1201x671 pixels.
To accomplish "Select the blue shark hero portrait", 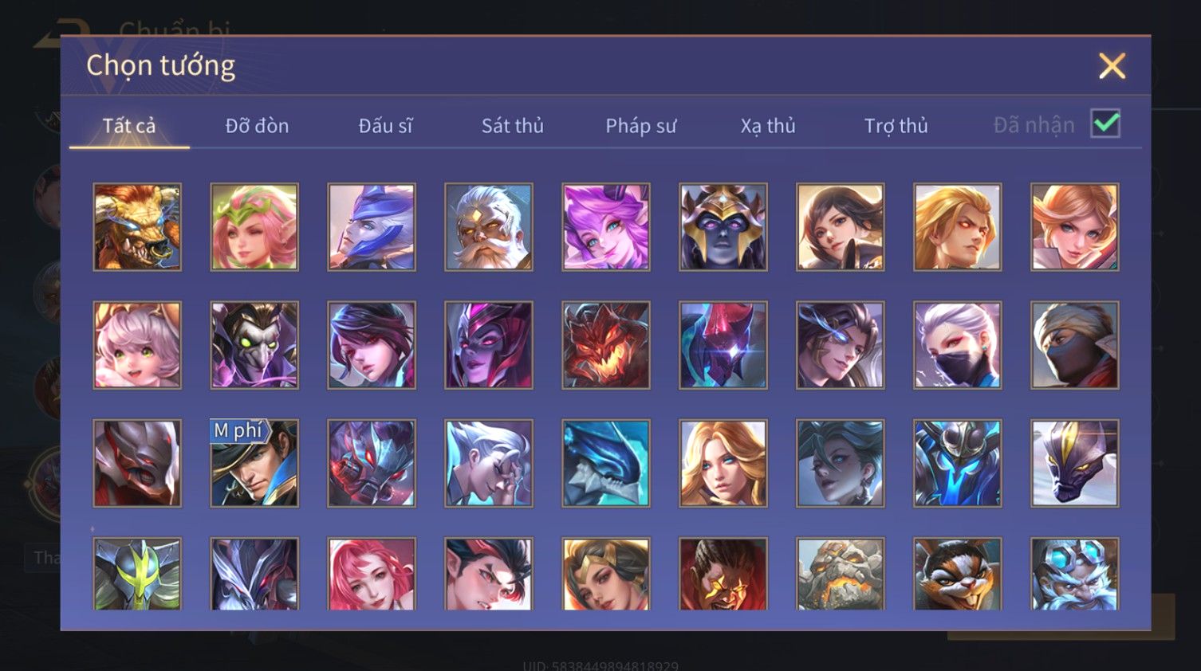I will tap(606, 463).
